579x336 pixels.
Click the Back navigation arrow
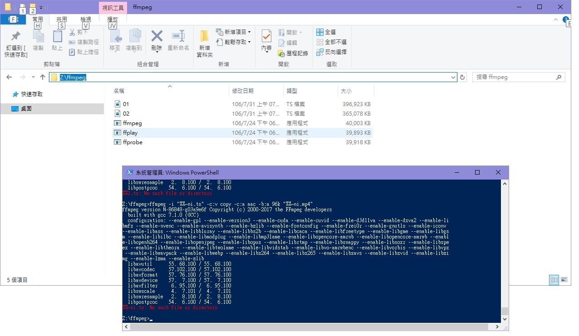pos(9,77)
